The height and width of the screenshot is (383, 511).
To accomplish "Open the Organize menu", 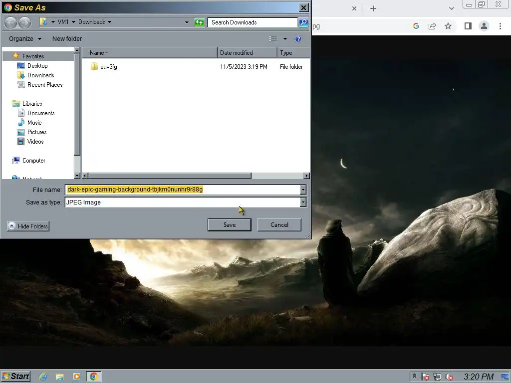I will point(25,39).
